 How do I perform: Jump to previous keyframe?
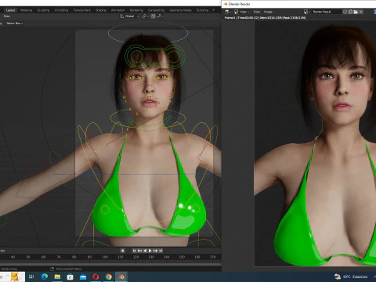139,251
